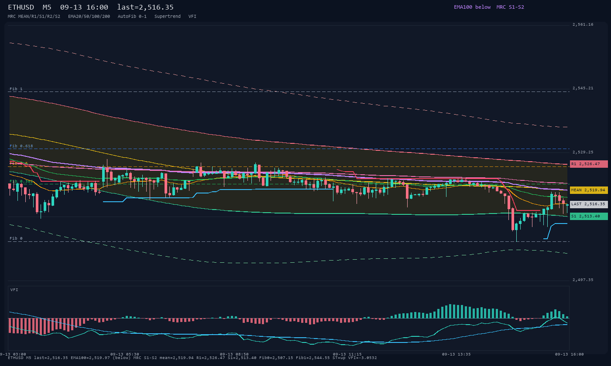Click the 2,561.16 price axis label
The width and height of the screenshot is (611, 366).
coord(583,24)
